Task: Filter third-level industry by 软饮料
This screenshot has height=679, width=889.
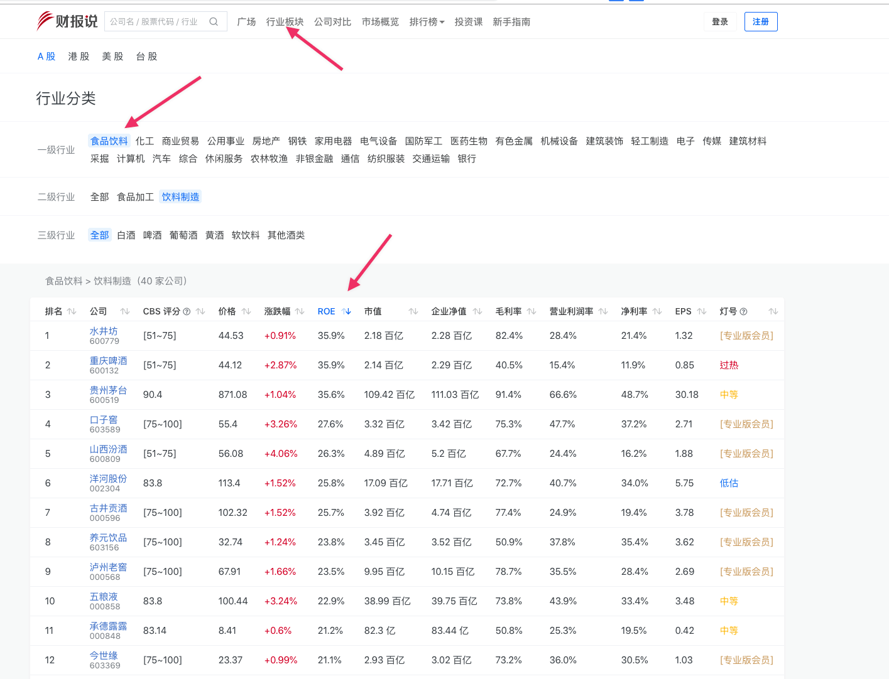Action: click(246, 235)
